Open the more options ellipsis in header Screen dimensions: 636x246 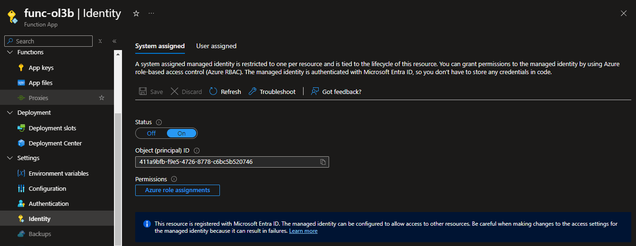click(x=151, y=14)
